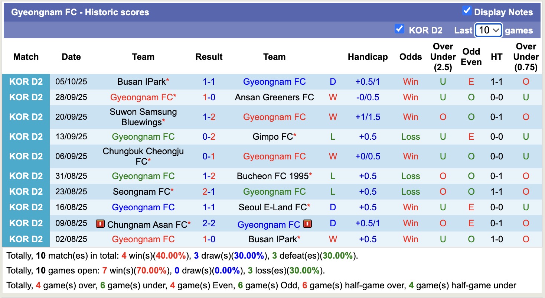
Task: Open the Chungbuk Cheongju FC team link
Action: 143,156
